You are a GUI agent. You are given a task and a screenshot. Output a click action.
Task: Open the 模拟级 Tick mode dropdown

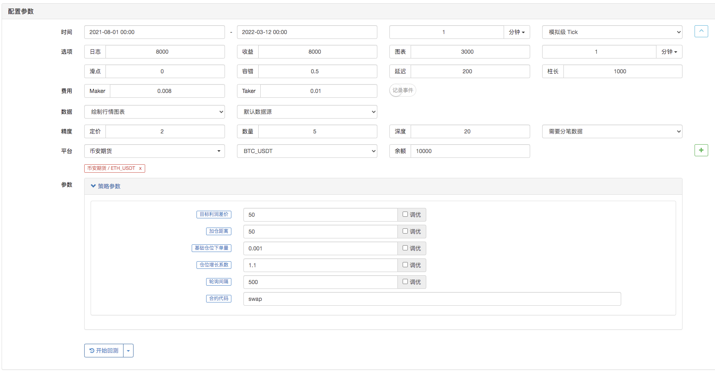612,32
